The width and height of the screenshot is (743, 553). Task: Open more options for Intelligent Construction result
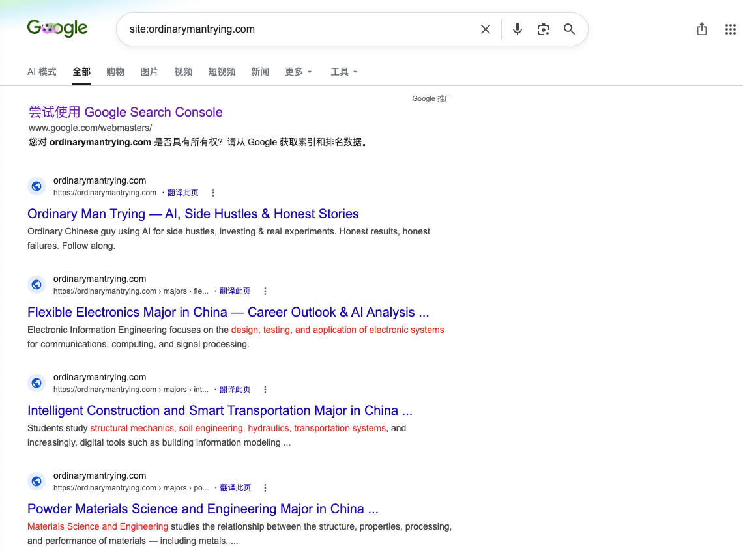point(265,390)
